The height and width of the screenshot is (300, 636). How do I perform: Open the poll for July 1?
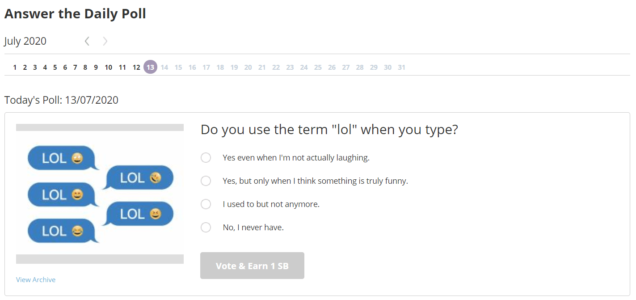click(15, 68)
